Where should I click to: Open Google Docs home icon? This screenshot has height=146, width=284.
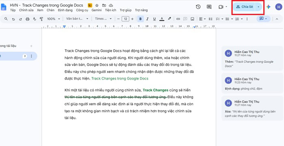point(3,7)
